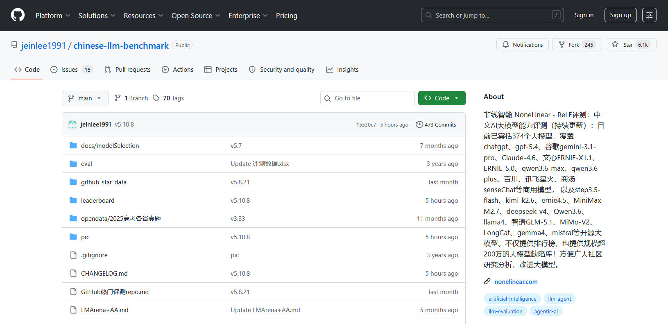Click the file icon for .gitignore
Viewport: 668px width, 324px height.
[73, 255]
